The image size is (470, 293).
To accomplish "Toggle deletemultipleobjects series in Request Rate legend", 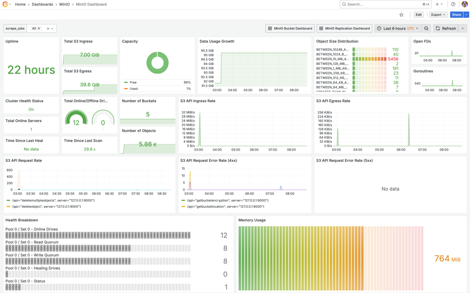I will click(53, 200).
